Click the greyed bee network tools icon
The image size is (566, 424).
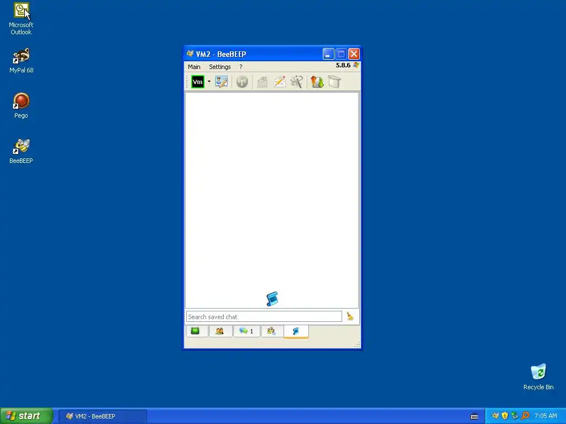297,82
